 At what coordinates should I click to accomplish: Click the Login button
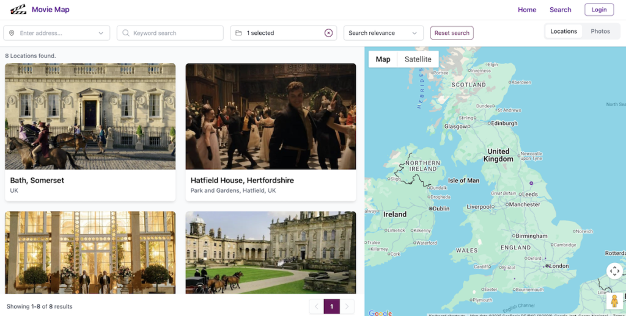(x=598, y=10)
